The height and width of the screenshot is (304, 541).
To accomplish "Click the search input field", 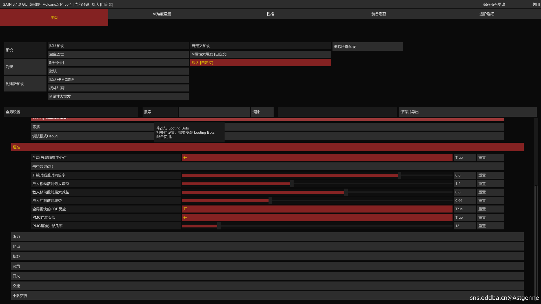I will [x=214, y=112].
